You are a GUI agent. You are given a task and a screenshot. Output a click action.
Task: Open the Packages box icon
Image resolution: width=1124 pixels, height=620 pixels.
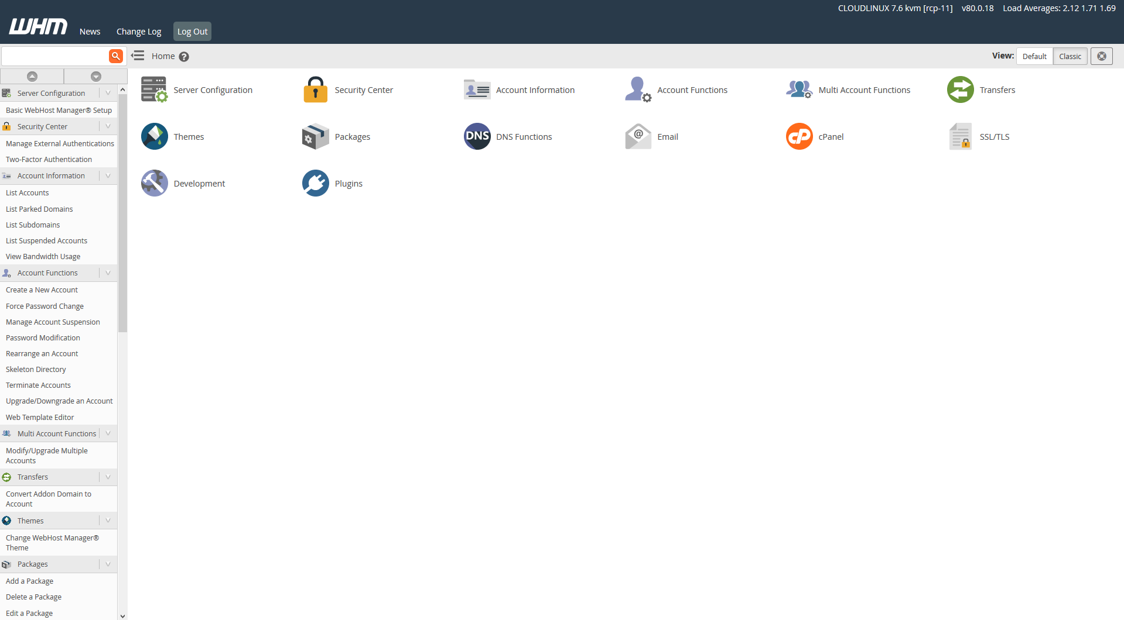(315, 136)
